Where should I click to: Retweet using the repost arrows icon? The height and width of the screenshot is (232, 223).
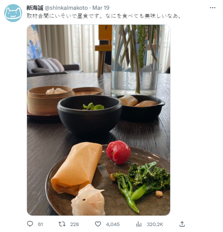click(x=62, y=224)
